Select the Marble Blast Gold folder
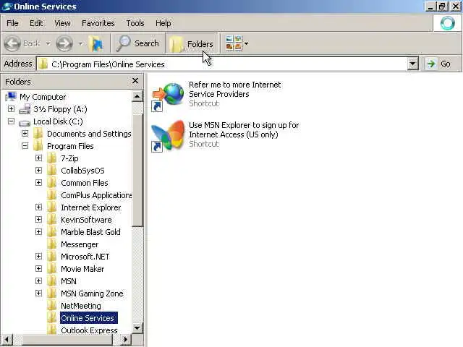Viewport: 463px width, 347px height. pyautogui.click(x=90, y=232)
